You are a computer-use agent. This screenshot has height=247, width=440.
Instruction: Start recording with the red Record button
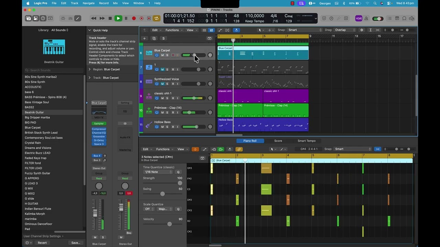coord(134,19)
